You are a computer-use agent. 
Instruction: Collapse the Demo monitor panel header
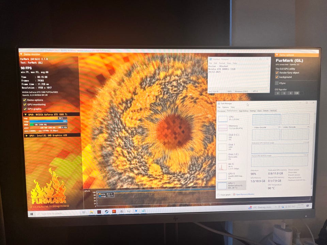click(x=21, y=54)
